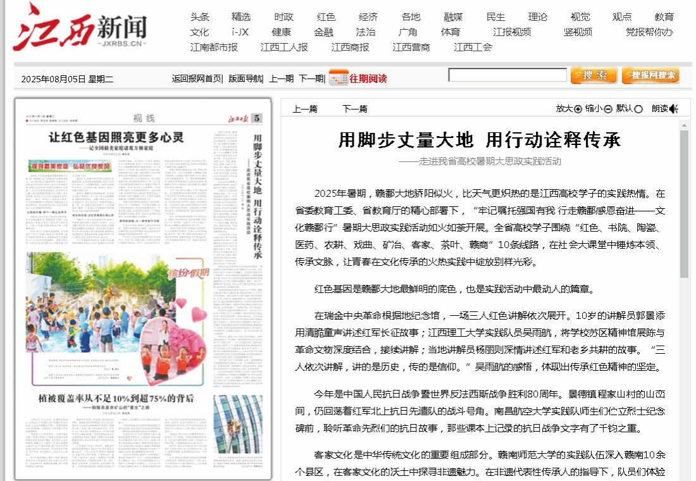Click 返回报网首页 link
This screenshot has height=481, width=696.
point(197,78)
